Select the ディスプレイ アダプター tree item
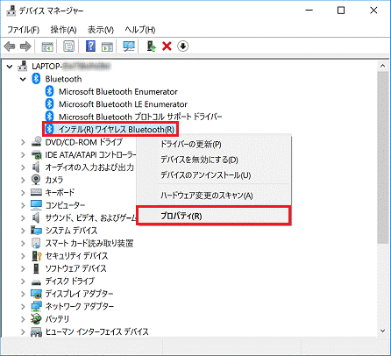The image size is (391, 356). coord(79,294)
